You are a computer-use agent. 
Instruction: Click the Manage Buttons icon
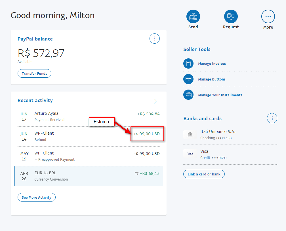[188, 79]
